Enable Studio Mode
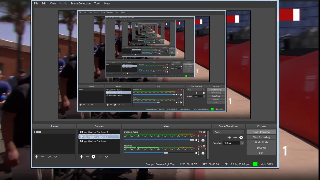 pyautogui.click(x=261, y=142)
